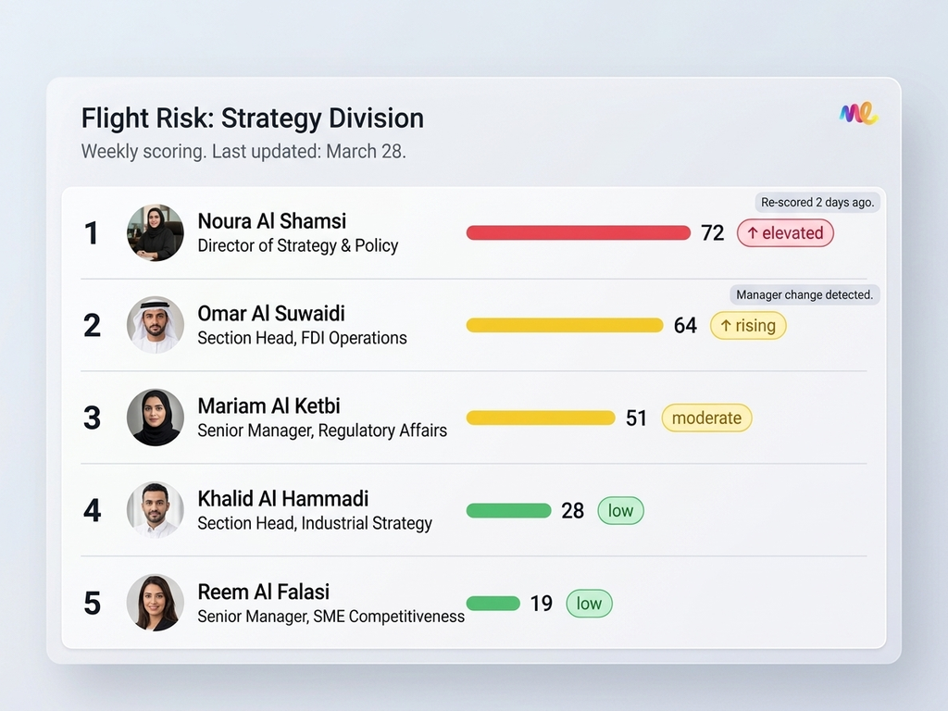Viewport: 948px width, 711px height.
Task: Open Reem Al Falasi's profile picture
Action: [155, 603]
